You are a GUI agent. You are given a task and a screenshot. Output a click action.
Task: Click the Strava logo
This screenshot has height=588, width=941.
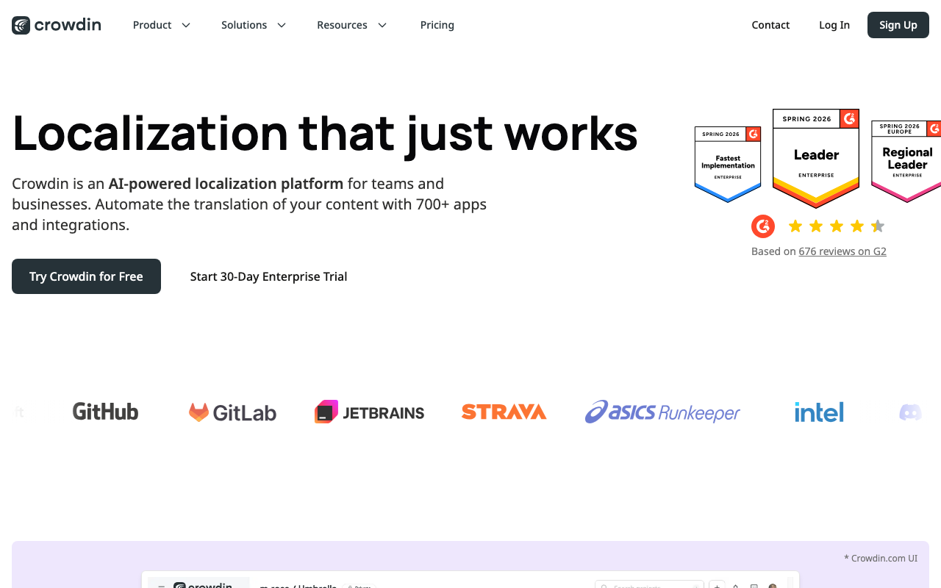(504, 412)
